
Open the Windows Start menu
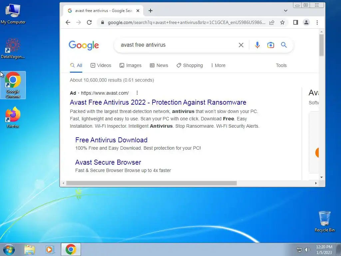click(x=9, y=249)
